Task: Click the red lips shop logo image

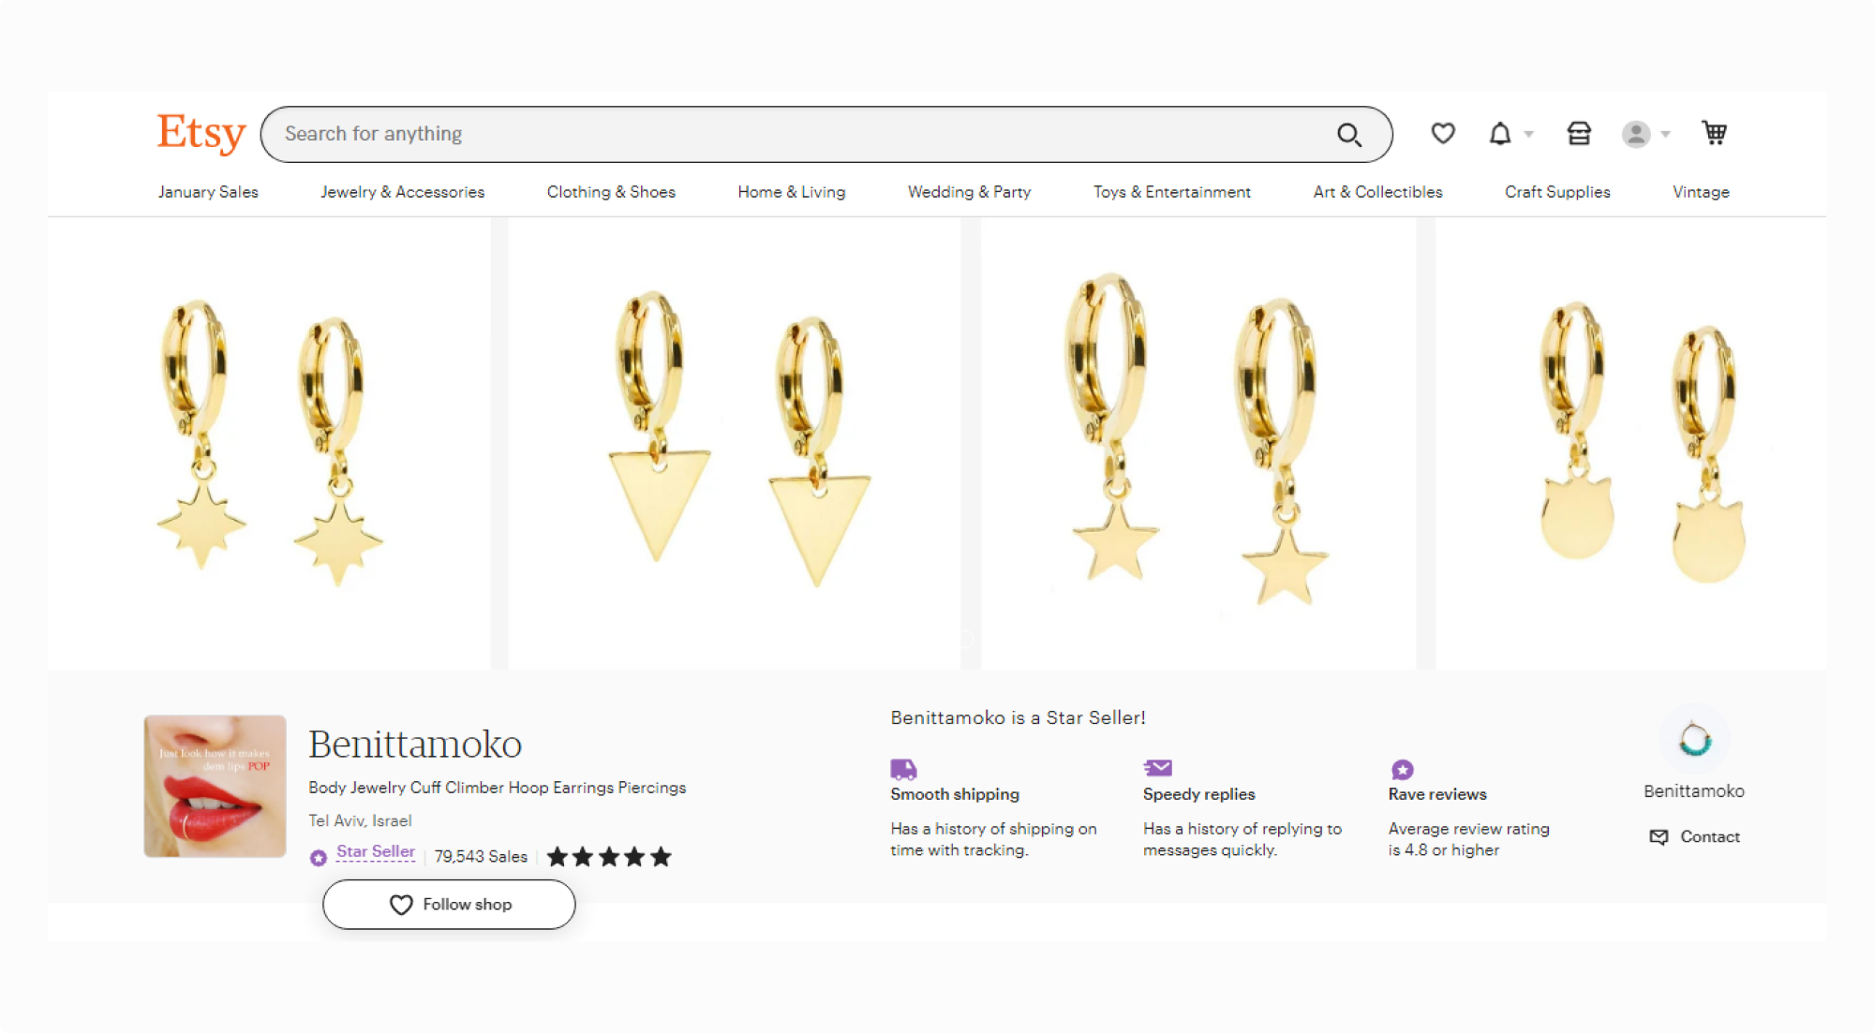Action: pyautogui.click(x=215, y=787)
